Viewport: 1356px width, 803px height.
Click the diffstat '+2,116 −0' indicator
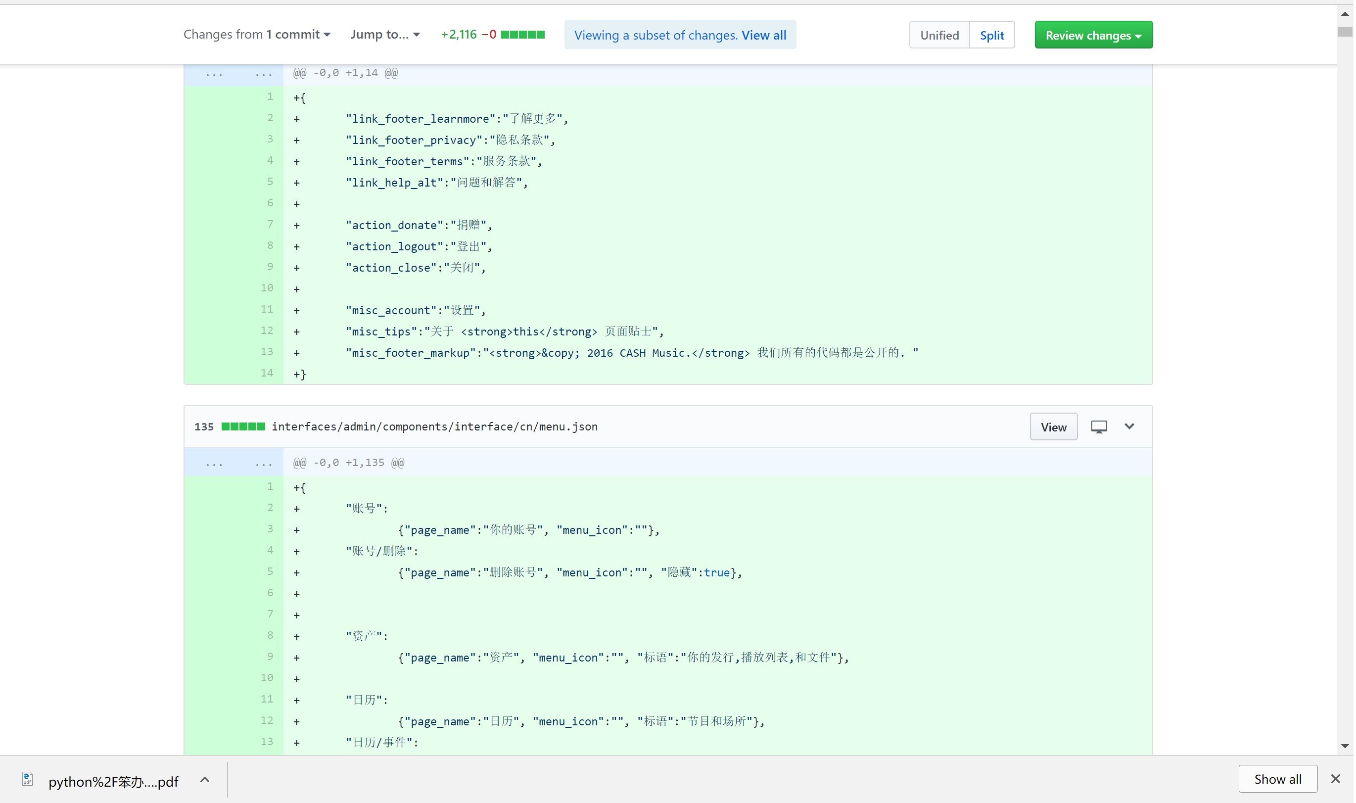click(x=492, y=35)
